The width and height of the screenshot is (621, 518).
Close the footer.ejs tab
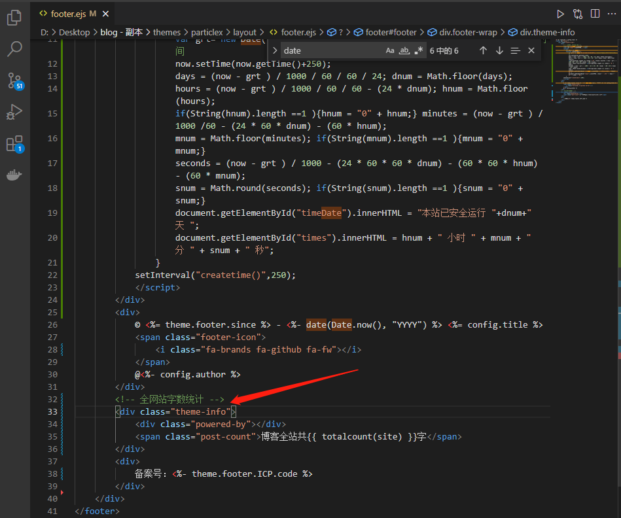[x=106, y=14]
